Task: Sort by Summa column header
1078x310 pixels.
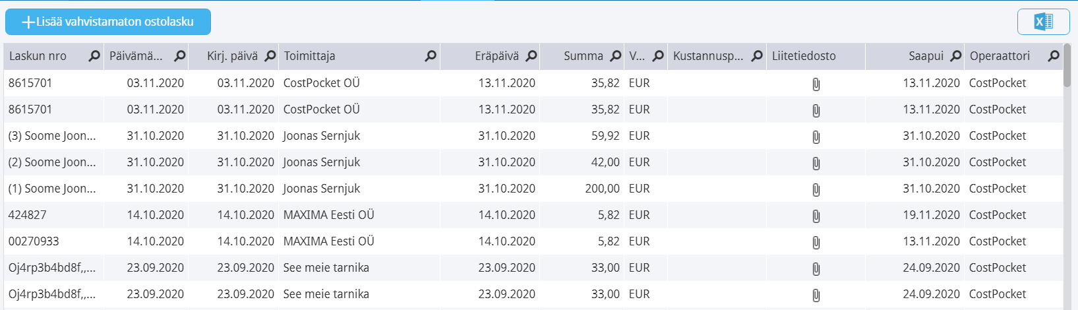Action: tap(583, 56)
